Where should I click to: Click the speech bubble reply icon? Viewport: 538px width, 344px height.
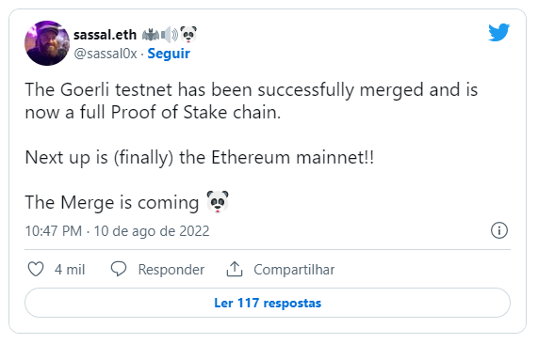[x=119, y=269]
